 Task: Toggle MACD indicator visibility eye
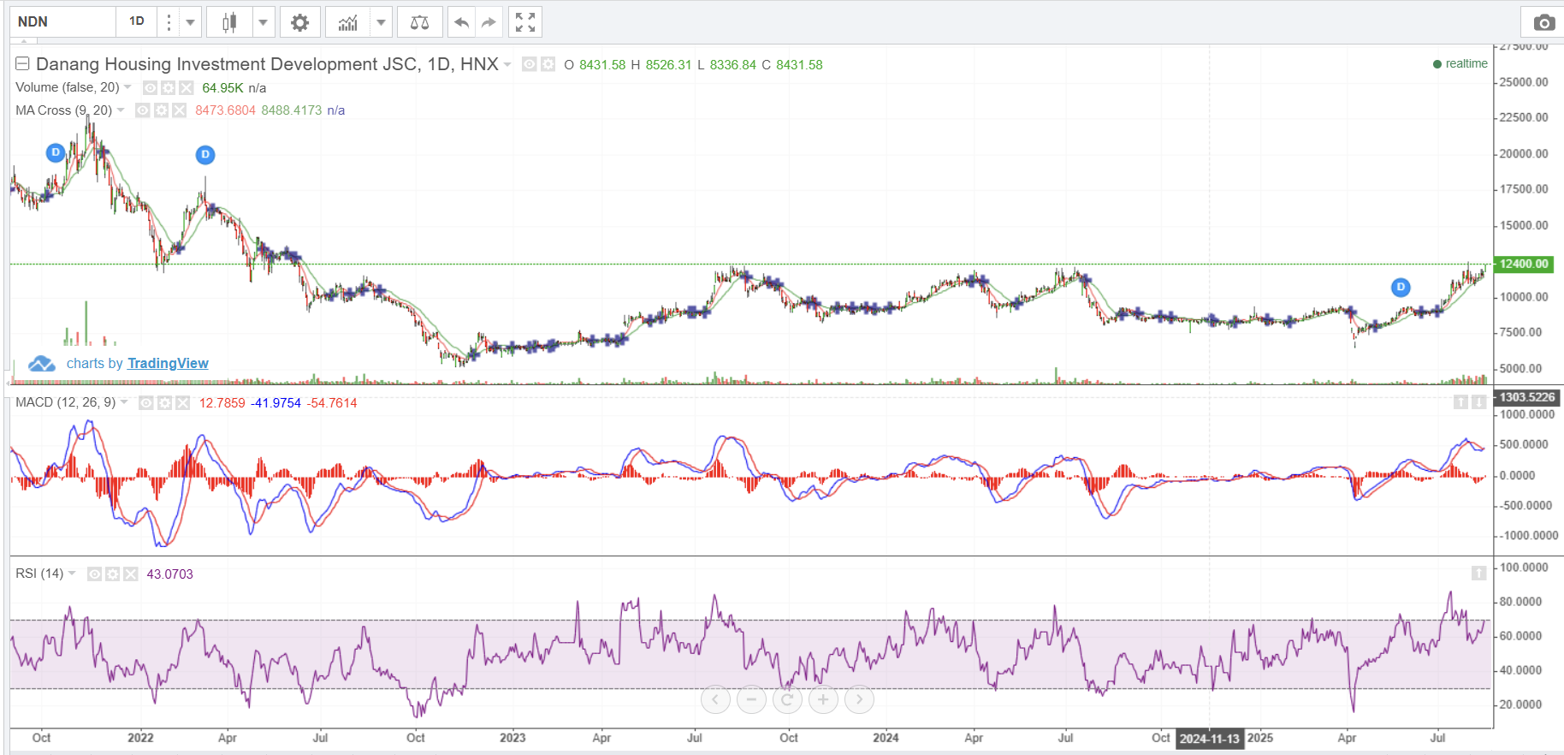click(x=146, y=403)
